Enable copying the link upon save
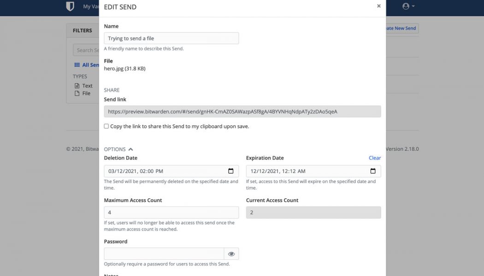 pos(106,126)
